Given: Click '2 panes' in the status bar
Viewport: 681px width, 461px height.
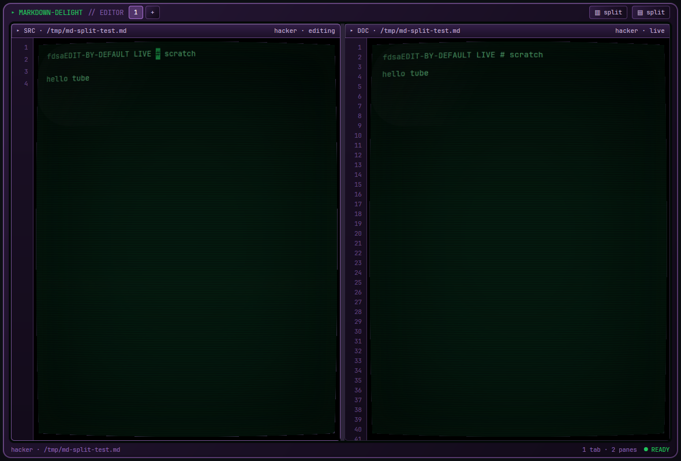Looking at the screenshot, I should 624,449.
